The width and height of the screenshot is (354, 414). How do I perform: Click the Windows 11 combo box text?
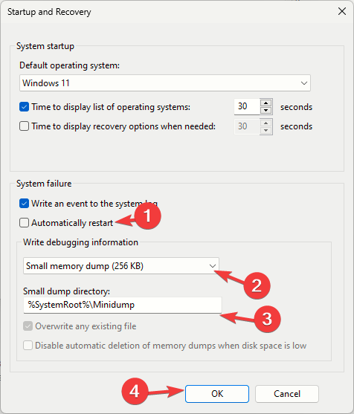(46, 83)
